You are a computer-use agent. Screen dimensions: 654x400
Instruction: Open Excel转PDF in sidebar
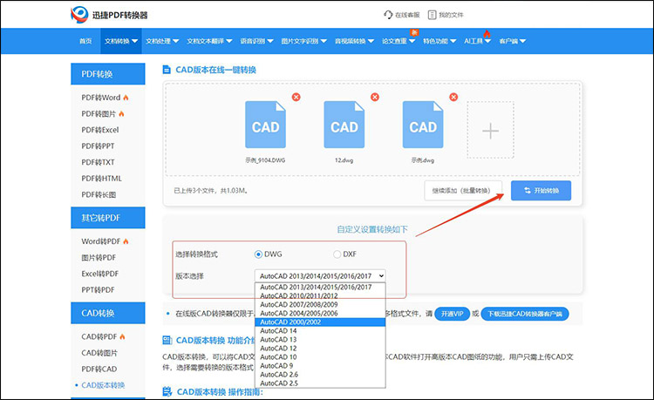(100, 274)
